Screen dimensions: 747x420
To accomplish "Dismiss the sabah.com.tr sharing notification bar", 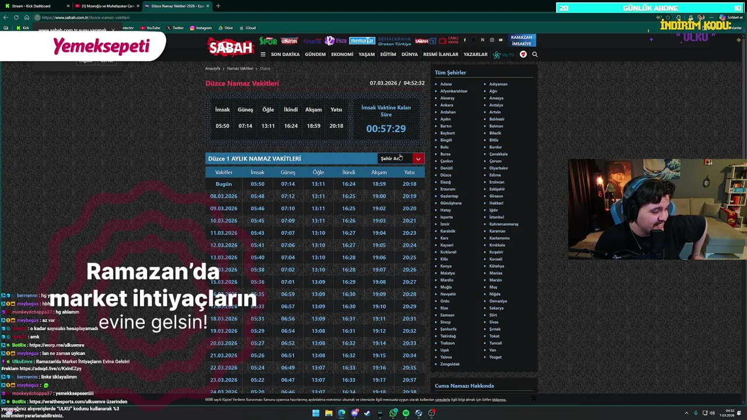I will pyautogui.click(x=113, y=30).
